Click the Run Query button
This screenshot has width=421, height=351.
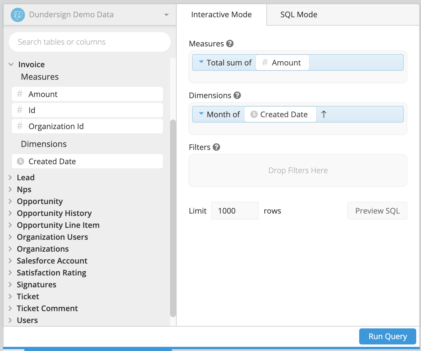tap(388, 336)
